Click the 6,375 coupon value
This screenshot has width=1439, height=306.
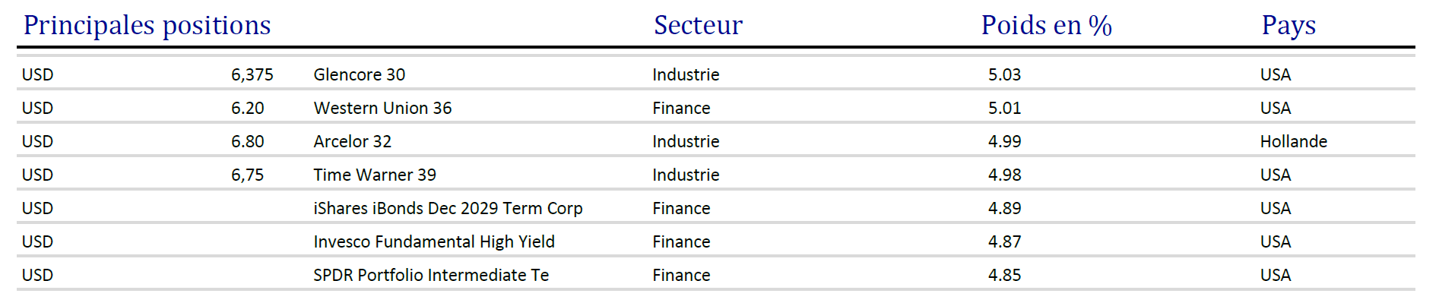coord(252,74)
